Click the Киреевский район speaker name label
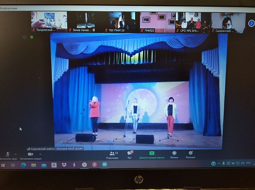 tap(55, 149)
